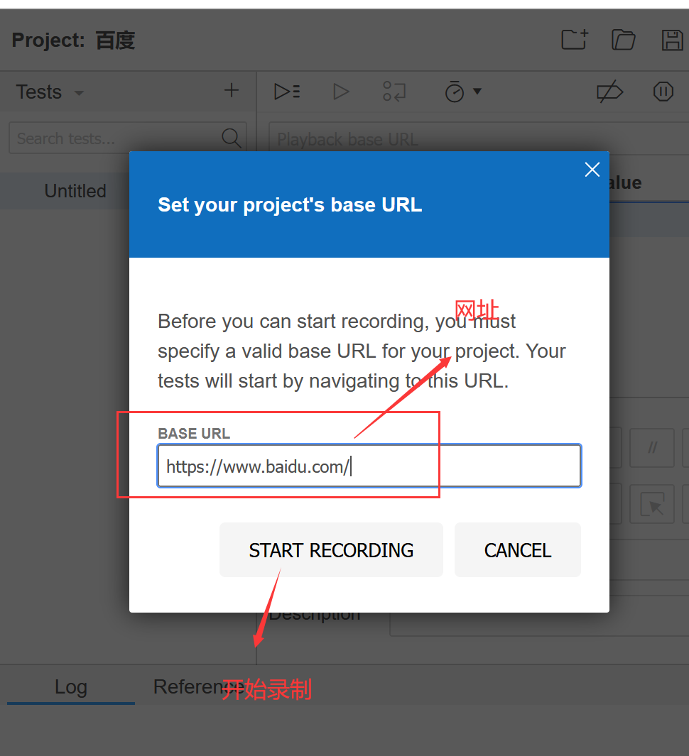Click the CANCEL button
689x756 pixels.
tap(518, 549)
